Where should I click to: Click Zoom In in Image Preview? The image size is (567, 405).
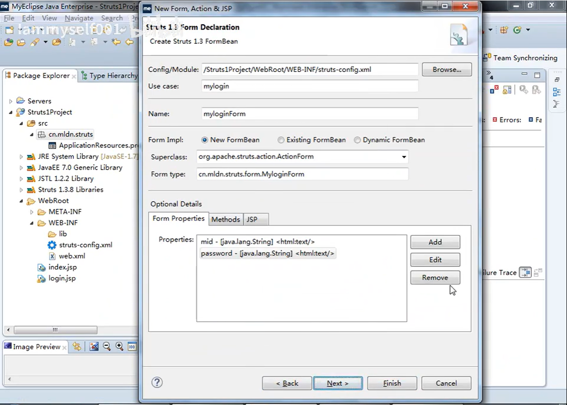tap(119, 346)
